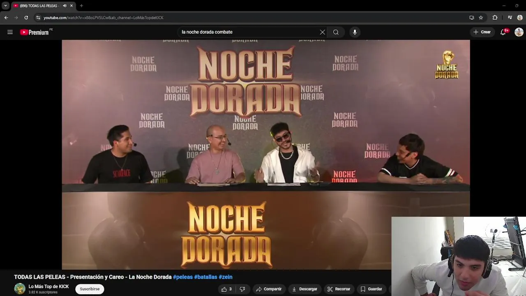Like the video with thumbs up
The image size is (526, 296).
pyautogui.click(x=226, y=289)
